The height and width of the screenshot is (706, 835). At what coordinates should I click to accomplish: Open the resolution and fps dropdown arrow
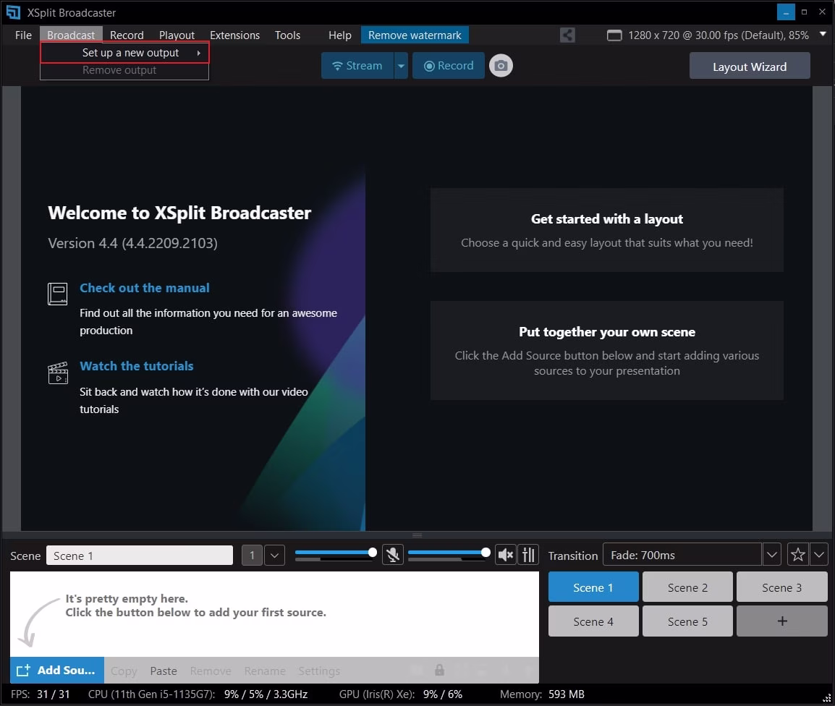click(x=823, y=34)
